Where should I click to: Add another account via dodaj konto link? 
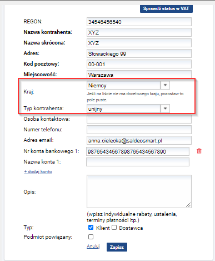pos(38,171)
